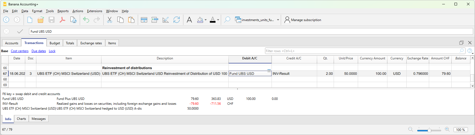Open the Format menu
475x135 pixels.
(x=37, y=11)
